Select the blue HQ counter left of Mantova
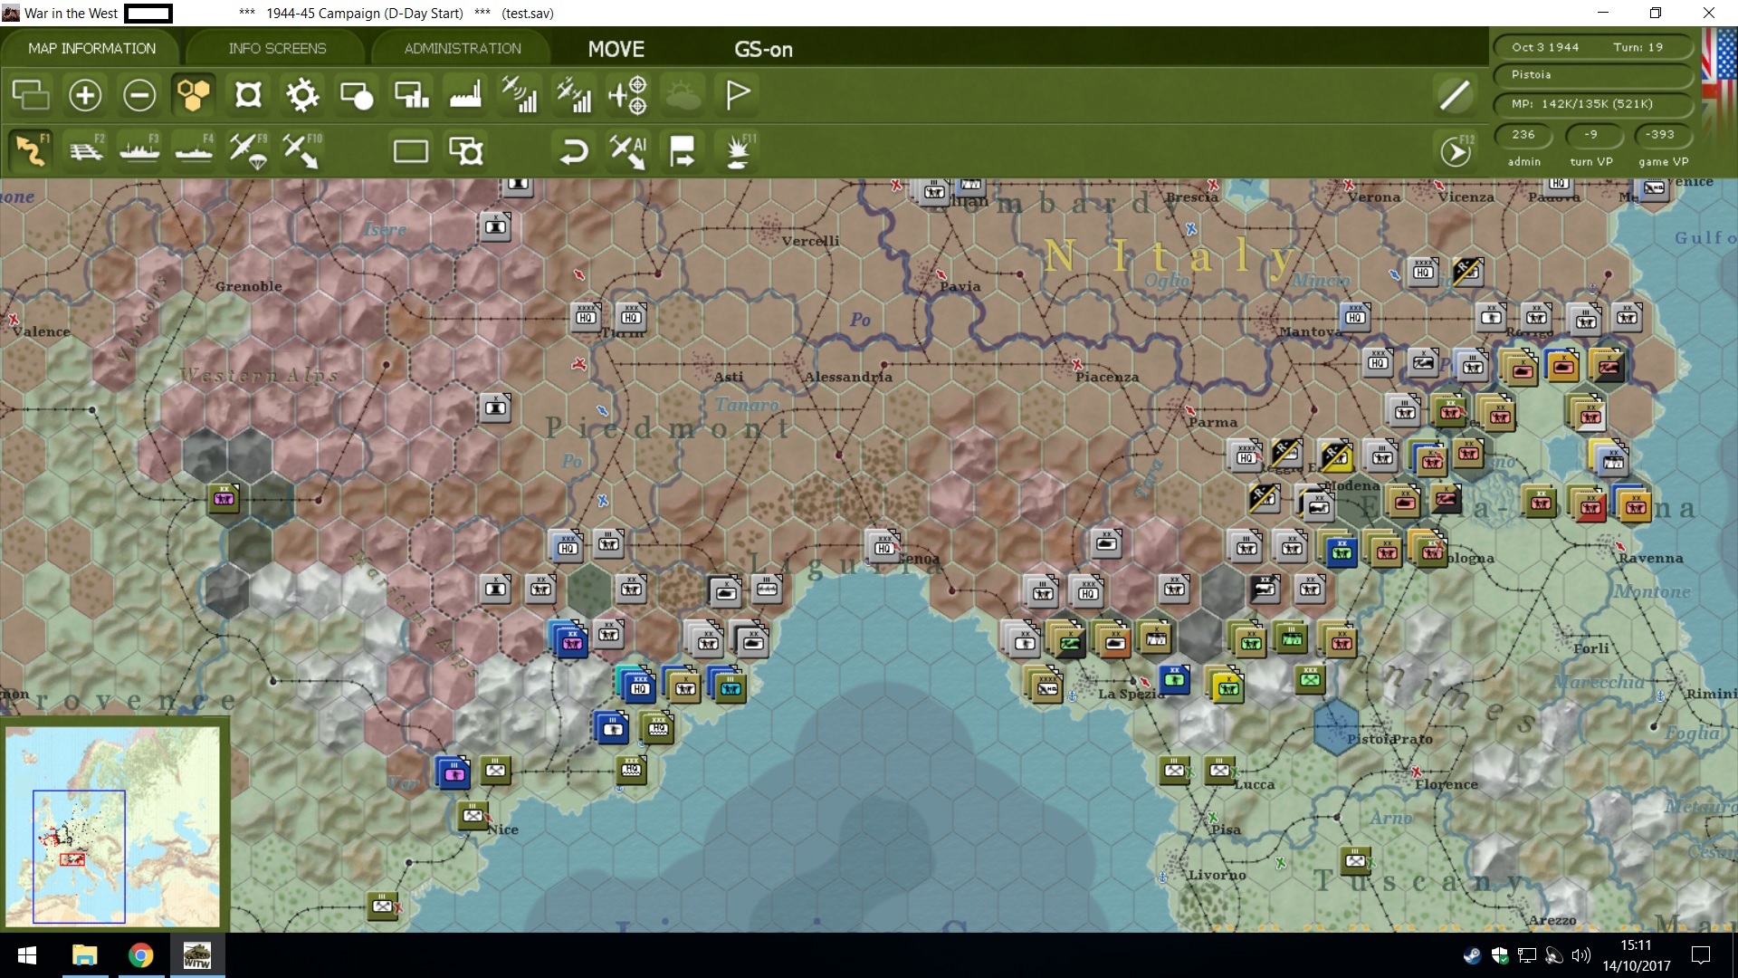This screenshot has height=978, width=1738. (1355, 316)
